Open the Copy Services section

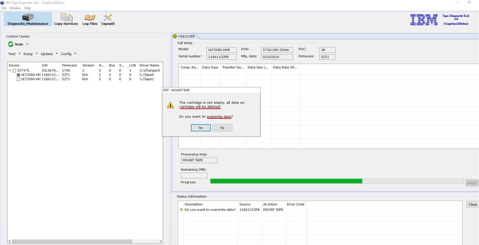pos(66,19)
